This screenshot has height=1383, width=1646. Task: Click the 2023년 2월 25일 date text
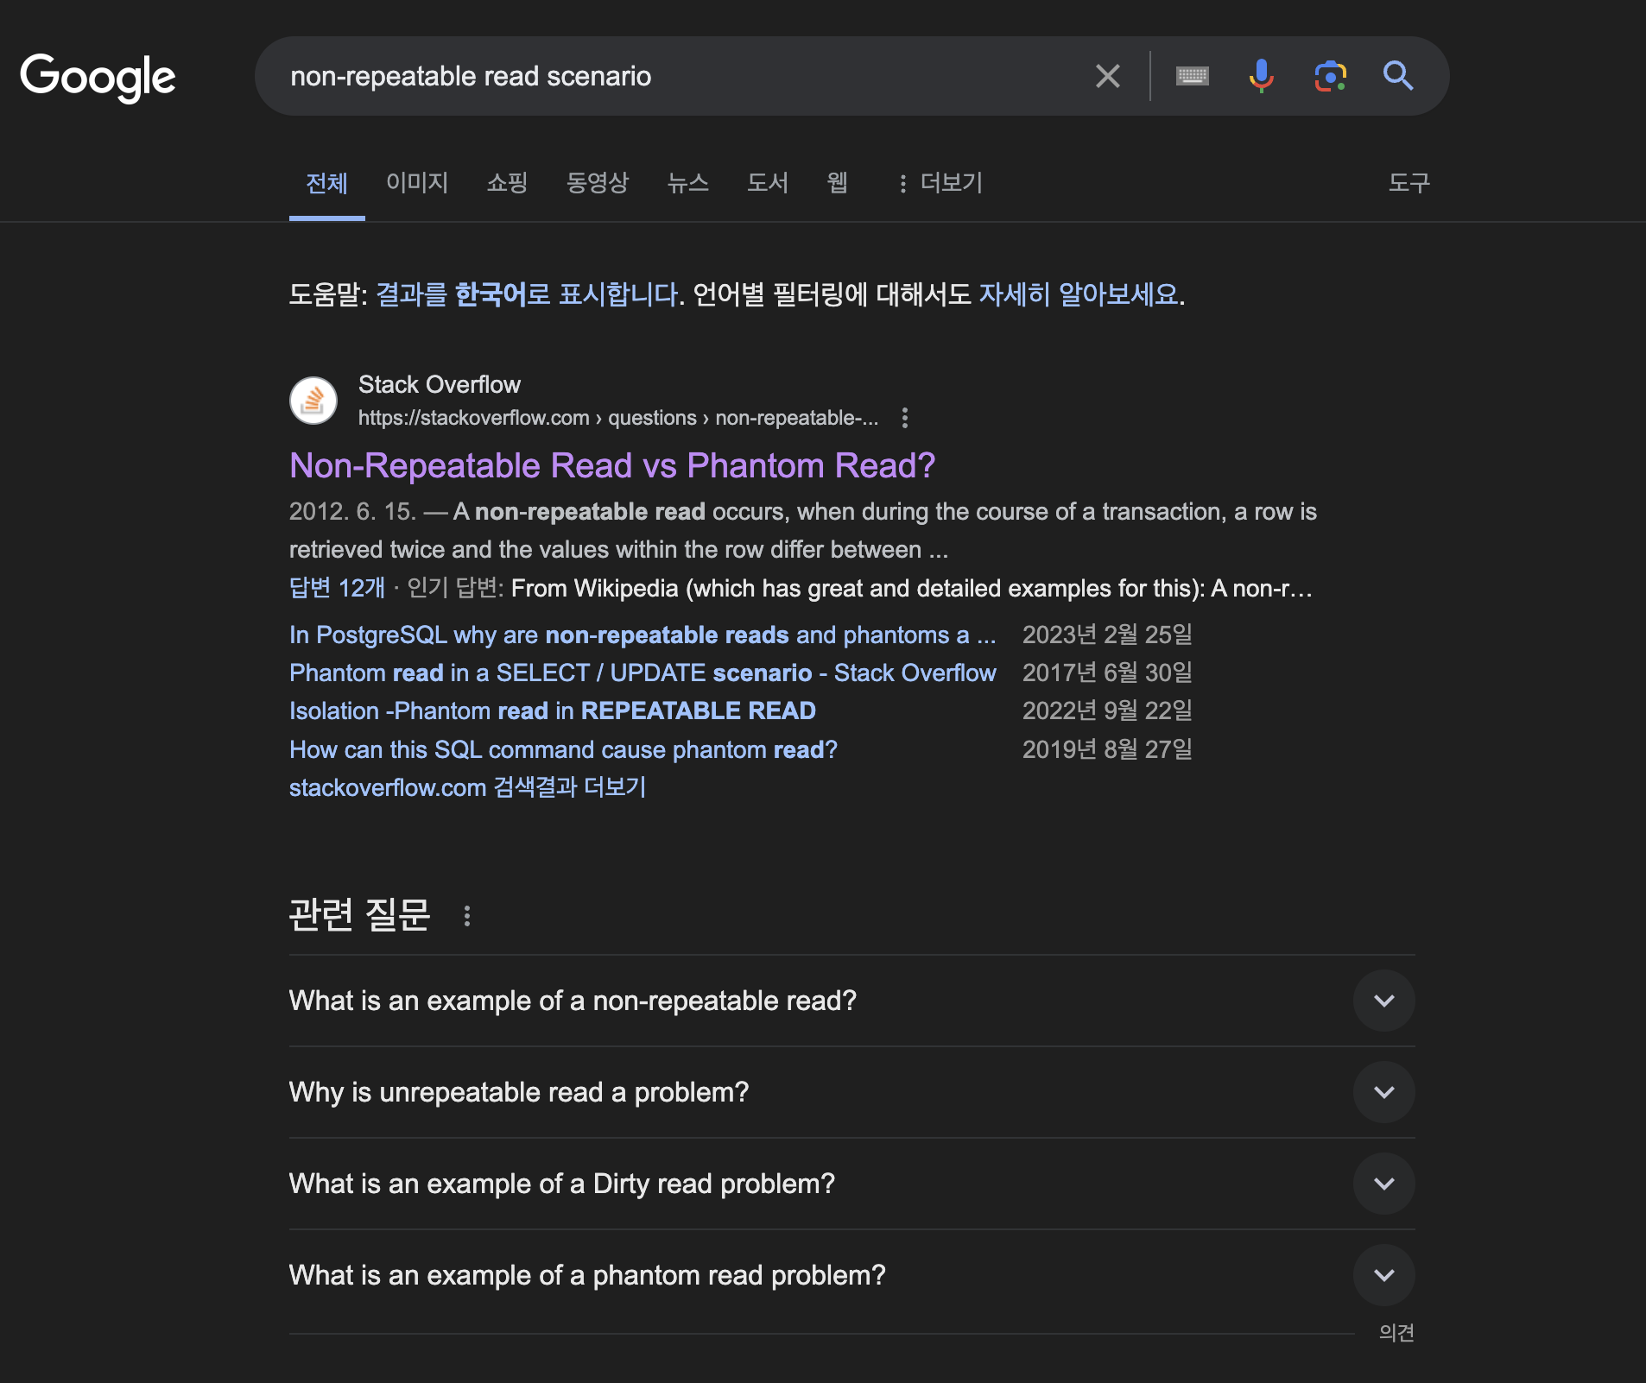coord(1107,635)
